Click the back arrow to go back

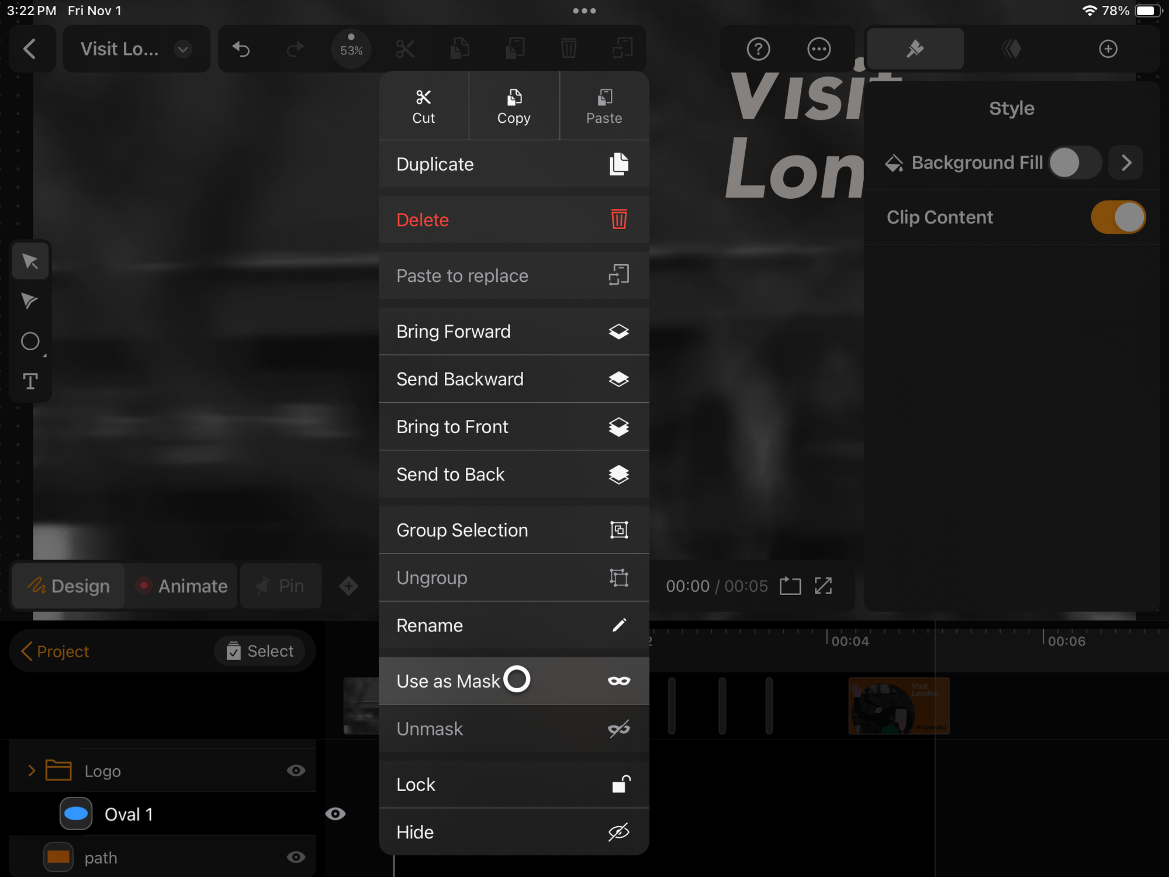coord(32,48)
